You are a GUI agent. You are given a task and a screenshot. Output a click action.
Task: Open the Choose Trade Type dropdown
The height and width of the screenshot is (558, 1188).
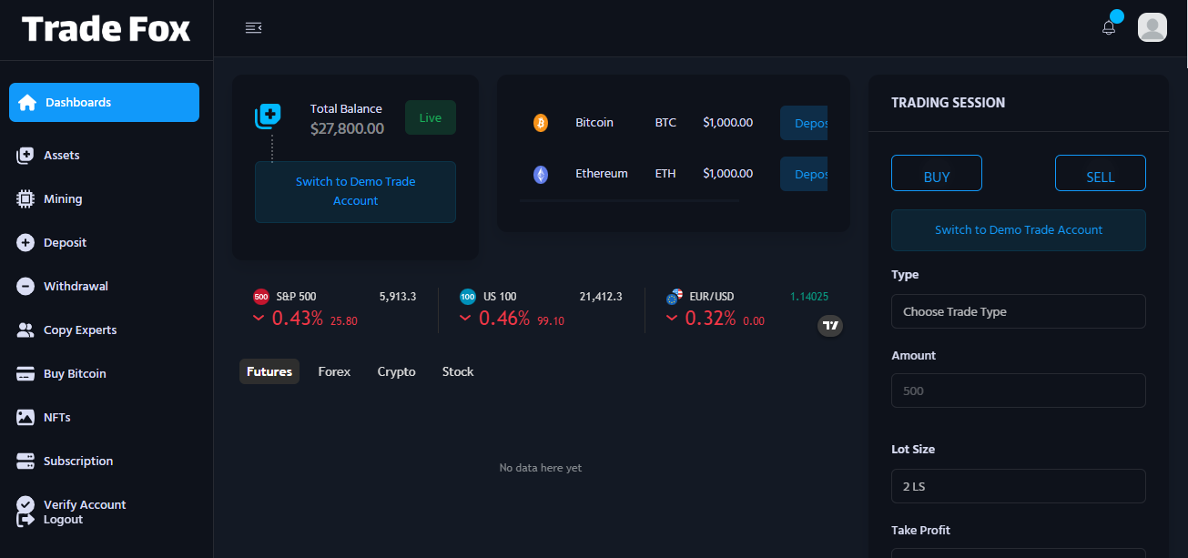click(x=1018, y=311)
